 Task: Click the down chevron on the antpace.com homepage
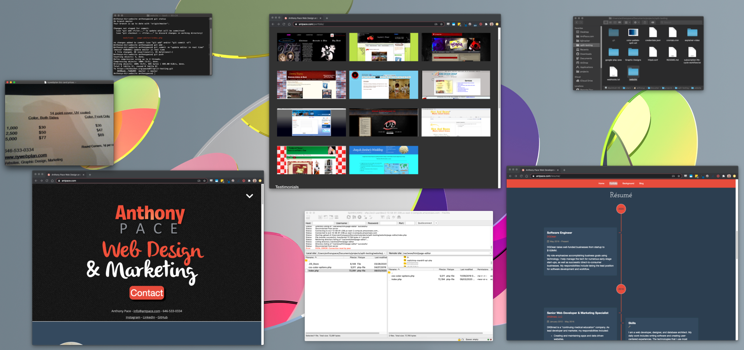249,196
